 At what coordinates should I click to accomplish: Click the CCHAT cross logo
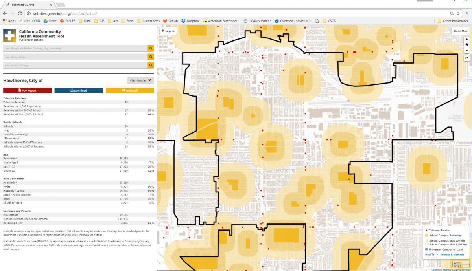9,36
